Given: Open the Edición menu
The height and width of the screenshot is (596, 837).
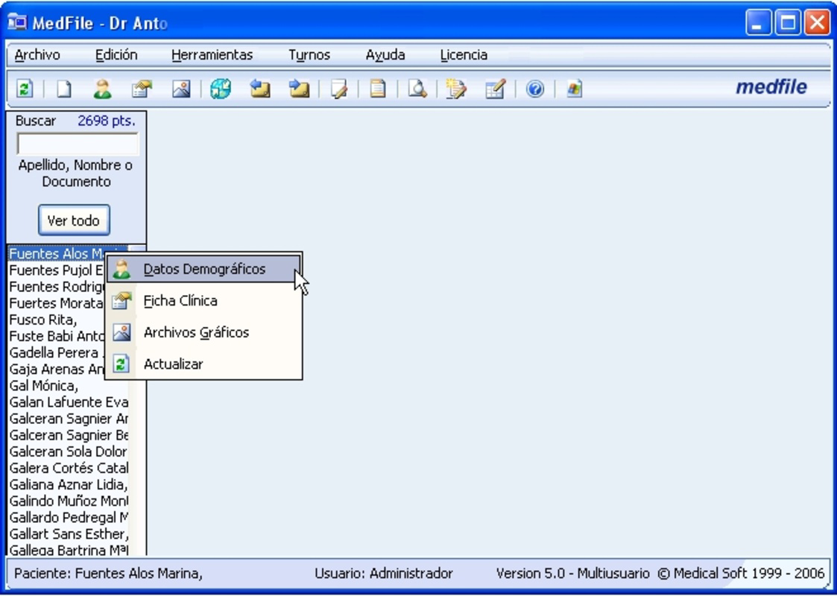Looking at the screenshot, I should [116, 55].
